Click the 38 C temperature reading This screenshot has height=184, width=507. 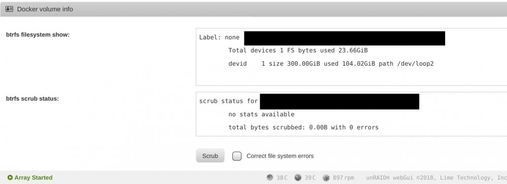[x=281, y=177]
